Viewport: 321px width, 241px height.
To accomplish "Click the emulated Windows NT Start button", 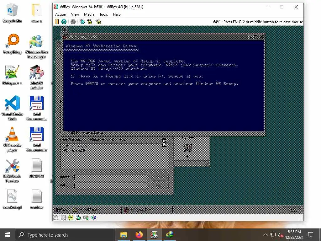I will pos(62,210).
